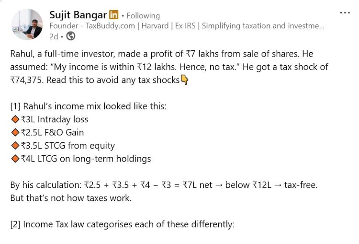359x244 pixels.
Task: Click the orange diamond before LTCG line
Action: pos(14,158)
